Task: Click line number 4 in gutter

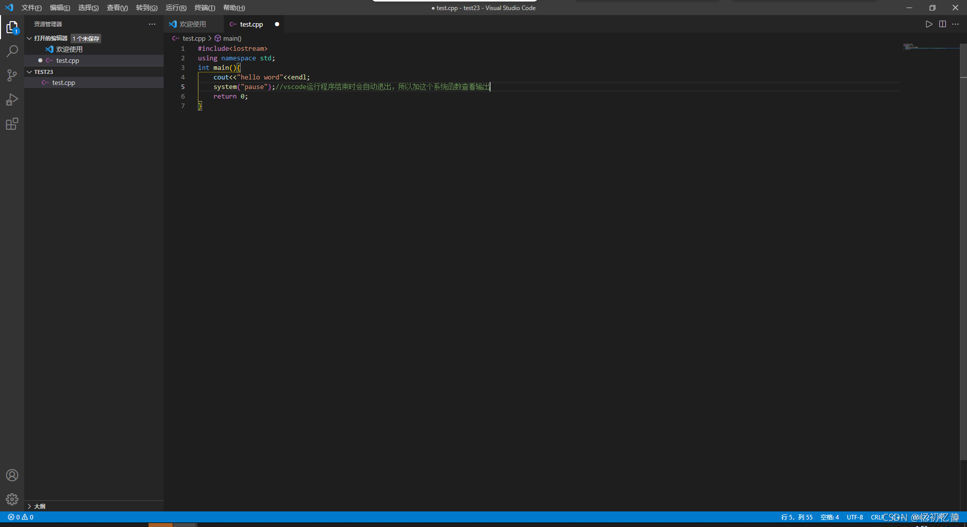Action: 183,77
